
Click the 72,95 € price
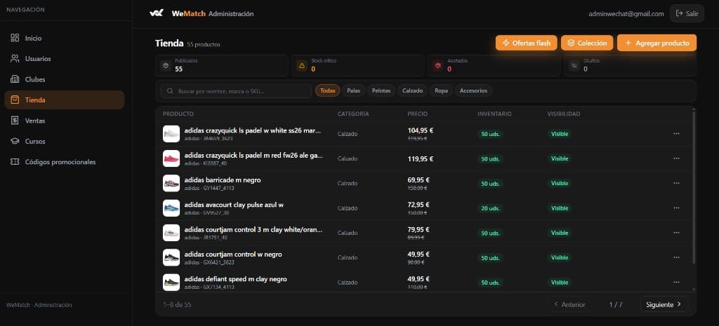tap(418, 205)
